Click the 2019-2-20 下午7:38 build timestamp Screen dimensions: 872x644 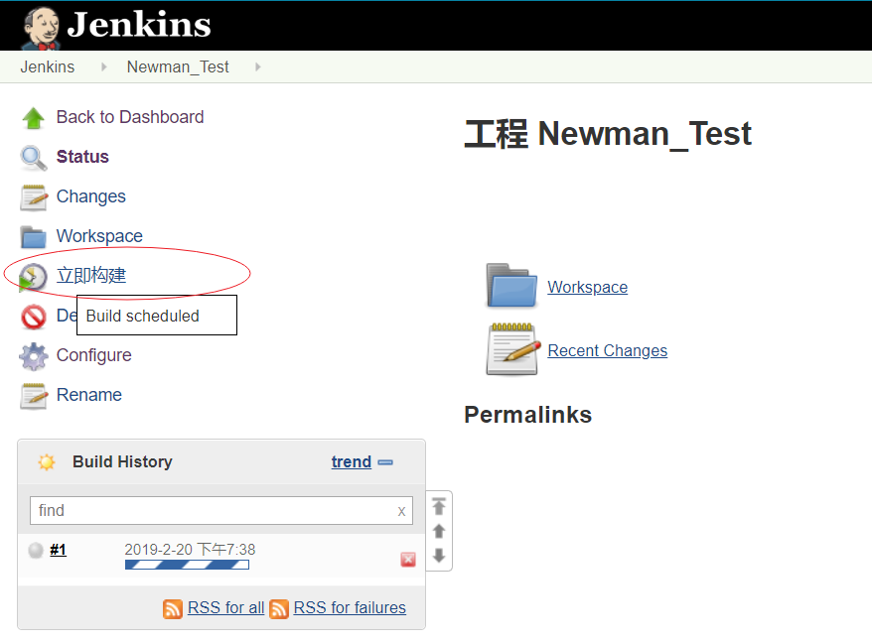pyautogui.click(x=190, y=550)
